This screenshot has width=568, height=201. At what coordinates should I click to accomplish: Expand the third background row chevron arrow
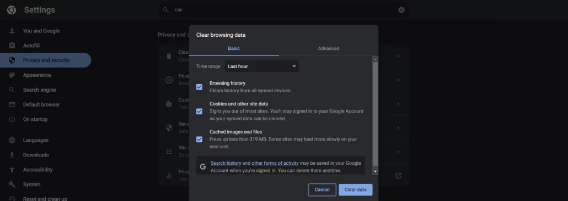pyautogui.click(x=398, y=104)
